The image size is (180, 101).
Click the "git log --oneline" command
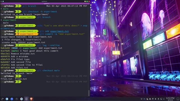click(x=48, y=45)
